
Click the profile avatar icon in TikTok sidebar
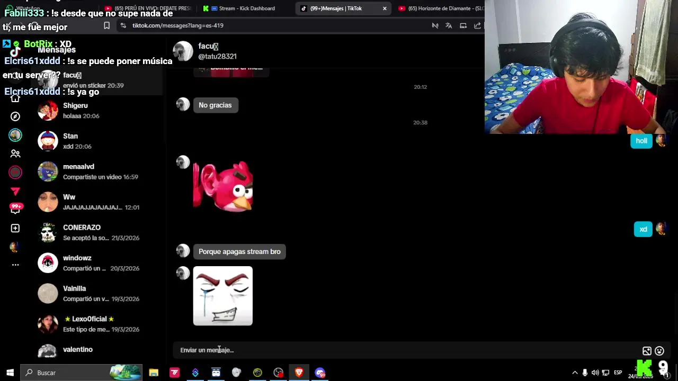[x=15, y=247]
